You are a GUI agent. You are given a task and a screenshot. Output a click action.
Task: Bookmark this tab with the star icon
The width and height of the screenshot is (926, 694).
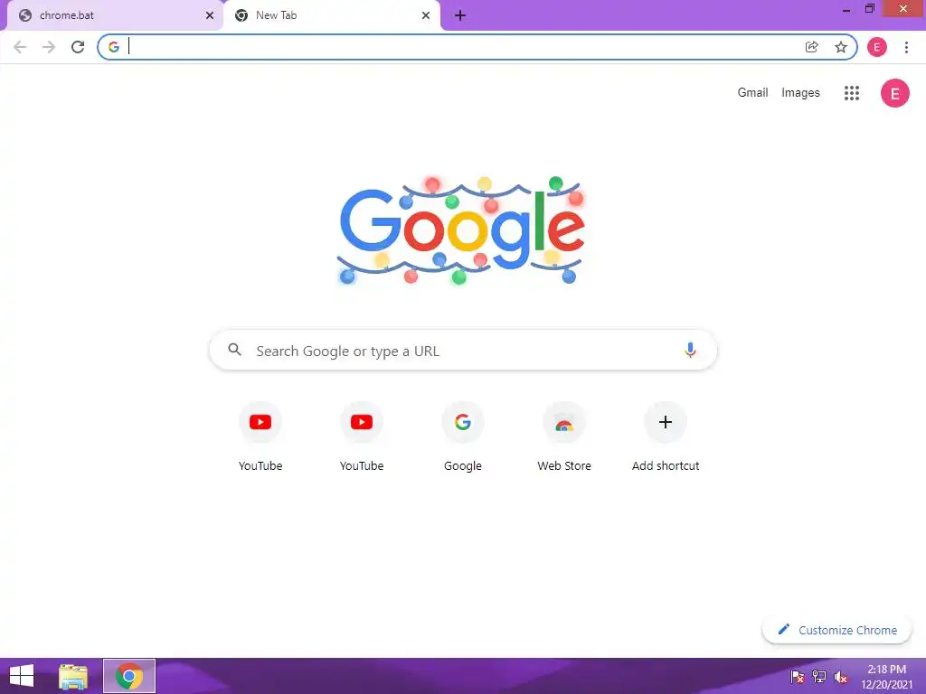pyautogui.click(x=841, y=47)
